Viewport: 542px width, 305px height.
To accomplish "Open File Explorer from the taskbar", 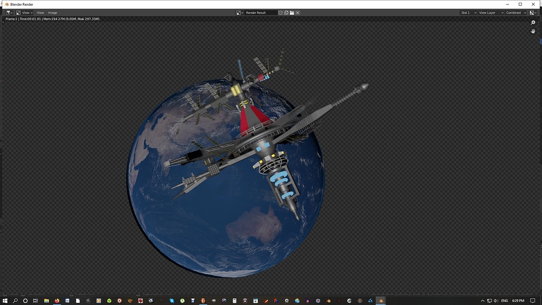I will pos(47,301).
